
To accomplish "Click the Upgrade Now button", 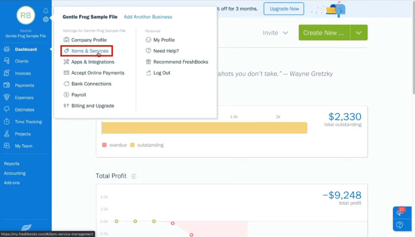I will tap(284, 8).
